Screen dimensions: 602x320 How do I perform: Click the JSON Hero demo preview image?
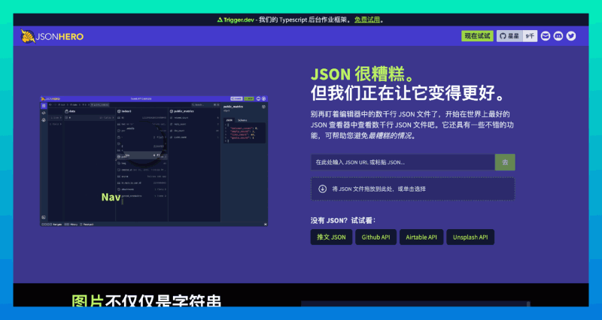coord(154,161)
